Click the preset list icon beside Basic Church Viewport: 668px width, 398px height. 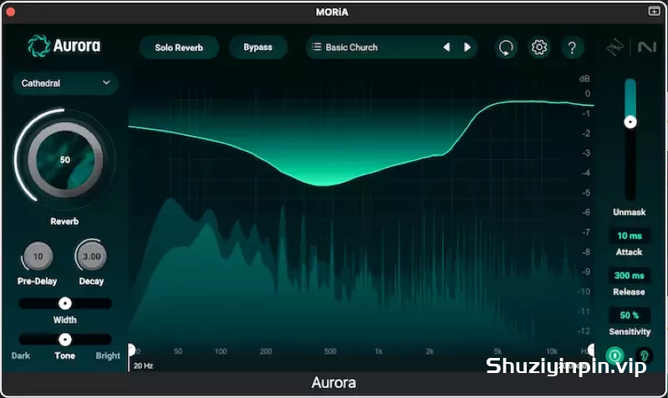tap(316, 47)
